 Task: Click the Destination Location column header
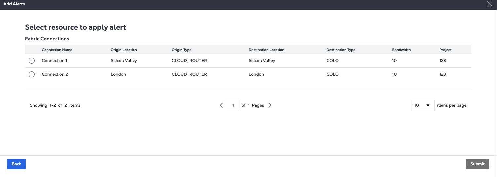pos(266,50)
